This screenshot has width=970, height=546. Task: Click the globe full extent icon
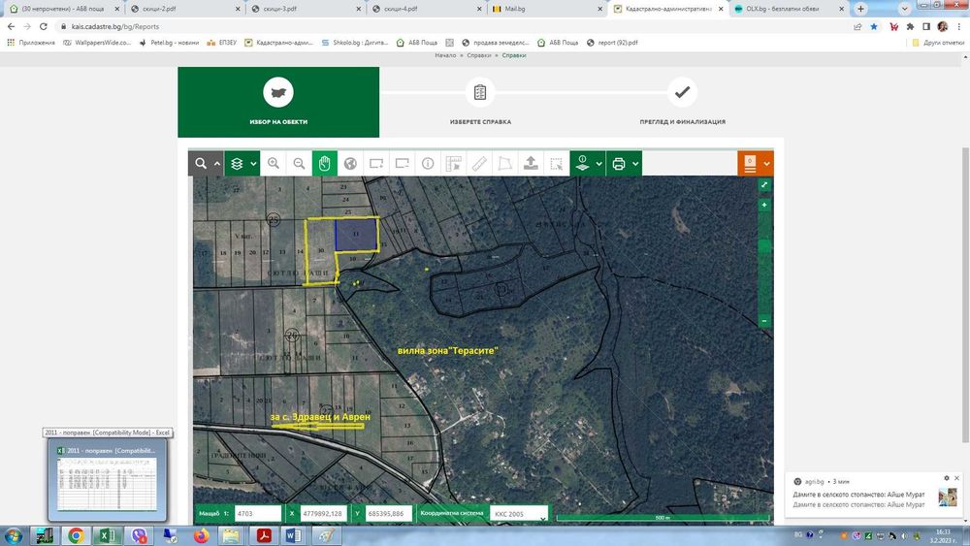350,164
